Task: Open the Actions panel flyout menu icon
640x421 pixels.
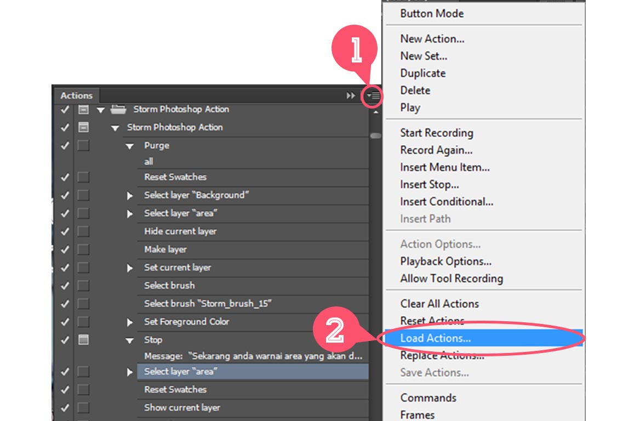Action: (x=373, y=95)
